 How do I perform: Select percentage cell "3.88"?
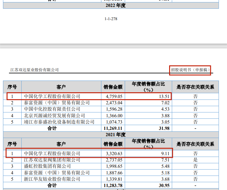165,116
